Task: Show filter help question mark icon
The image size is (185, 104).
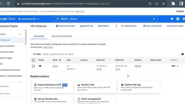Action: pos(182,54)
